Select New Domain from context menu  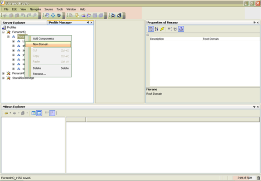pos(48,44)
